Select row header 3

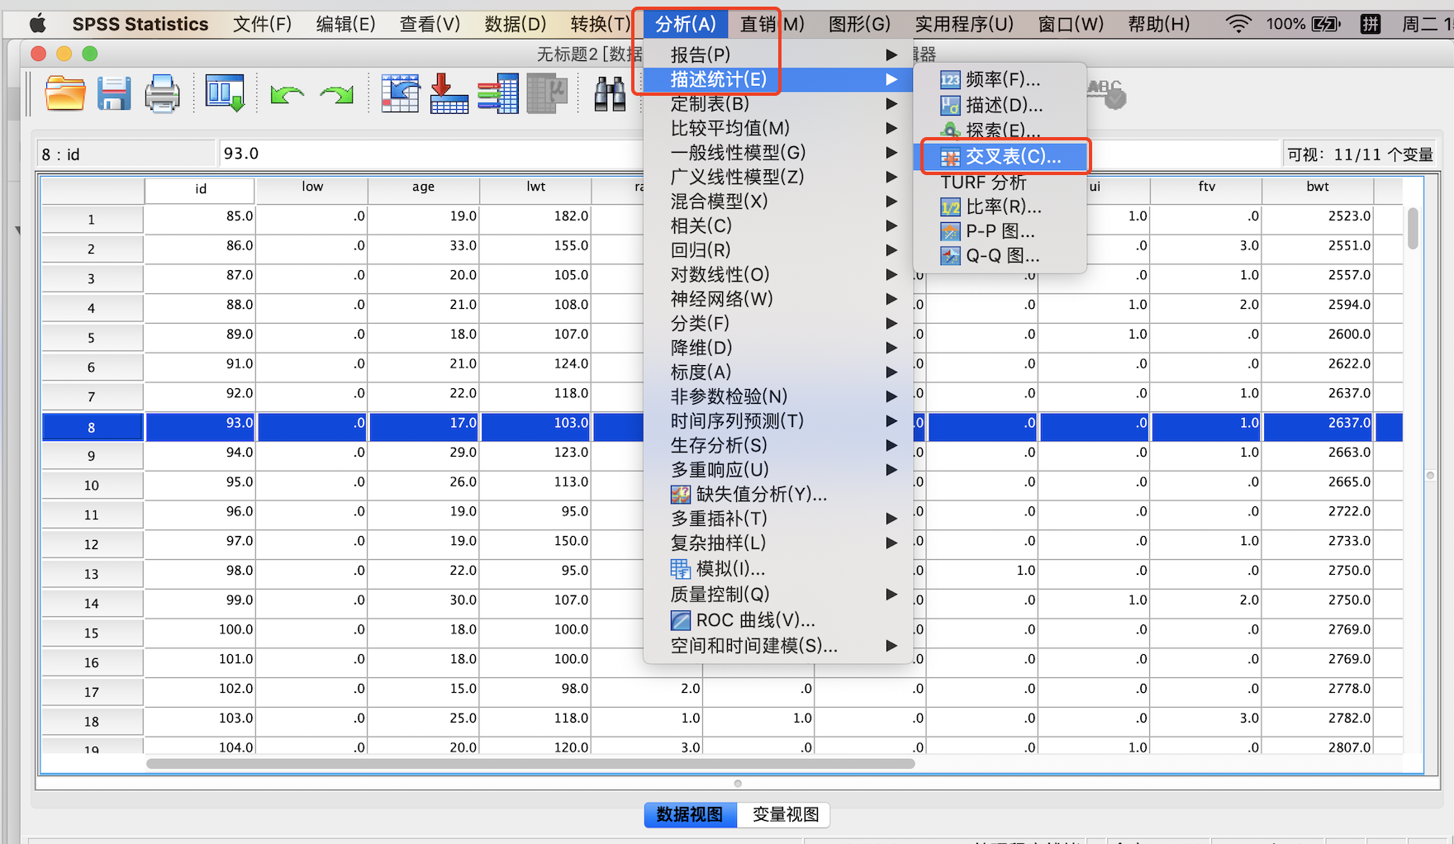point(92,278)
